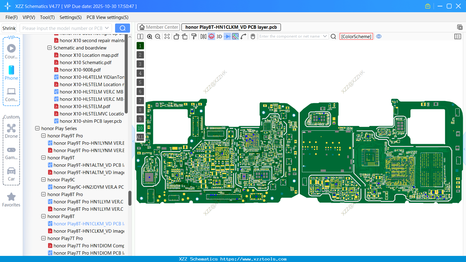The width and height of the screenshot is (466, 262).
Task: Open the Member Center home tab
Action: tap(158, 27)
